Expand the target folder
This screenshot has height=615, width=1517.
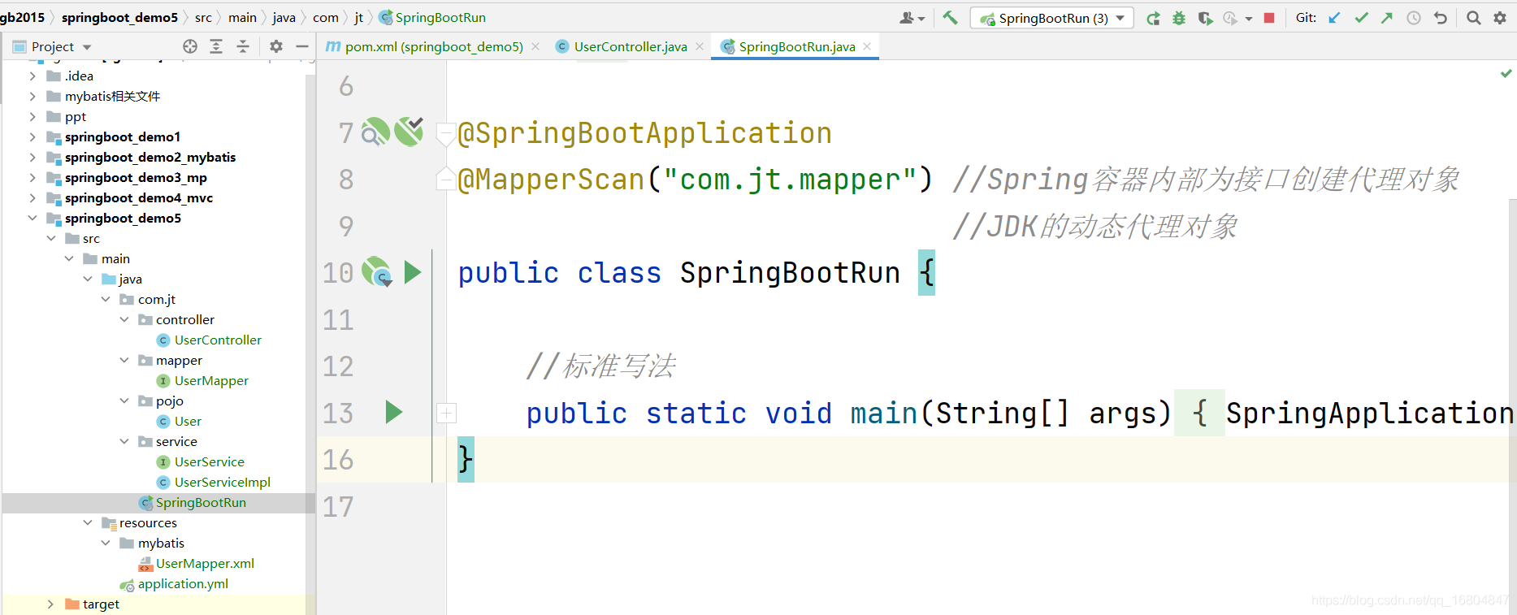point(50,604)
